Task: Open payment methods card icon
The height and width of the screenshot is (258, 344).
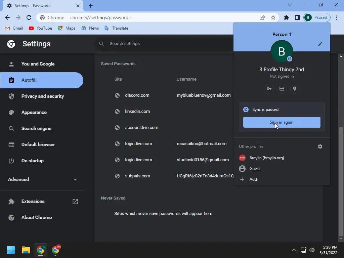Action: [x=282, y=89]
